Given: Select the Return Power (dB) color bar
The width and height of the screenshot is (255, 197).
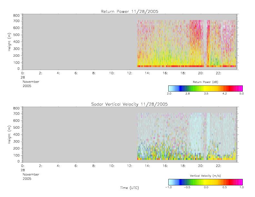Looking at the screenshot, I should pos(205,88).
